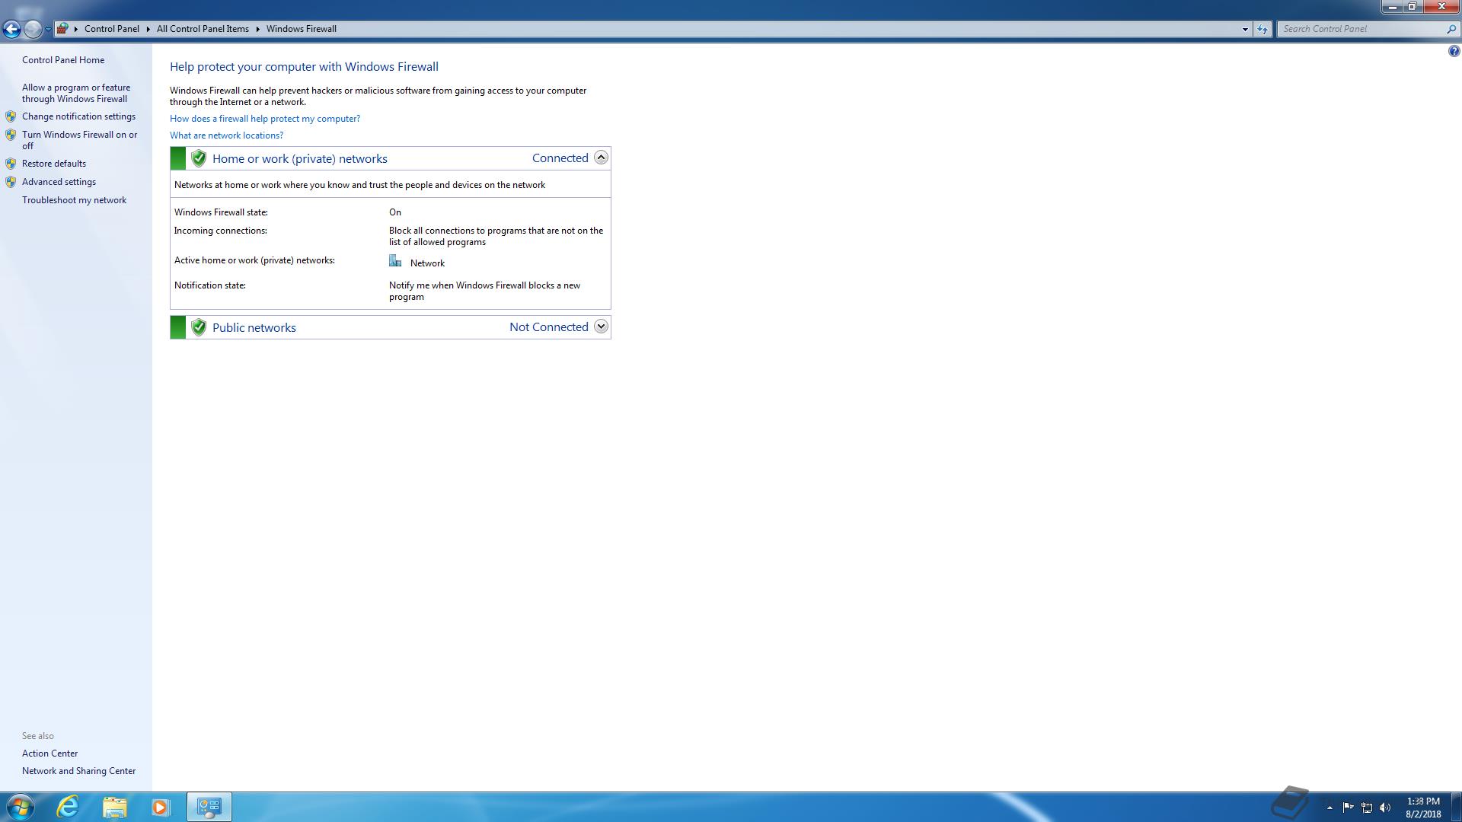Viewport: 1462px width, 822px height.
Task: Click the Not Connected status text
Action: [x=549, y=327]
